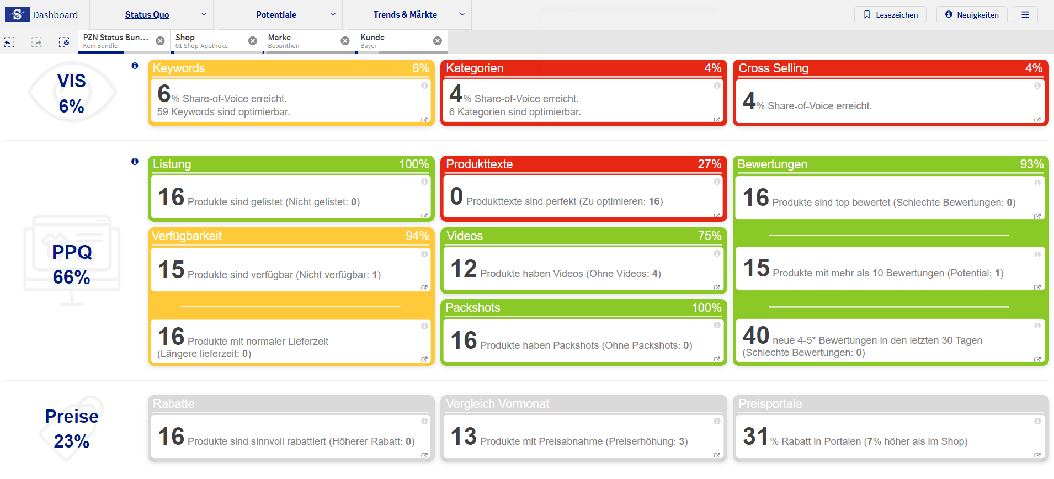Click the Kategorien share-of-voice card

click(x=583, y=101)
